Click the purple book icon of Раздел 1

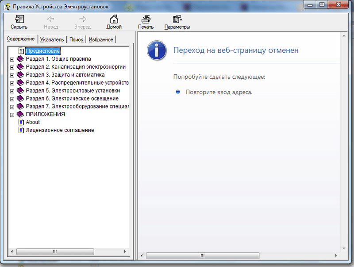point(20,59)
